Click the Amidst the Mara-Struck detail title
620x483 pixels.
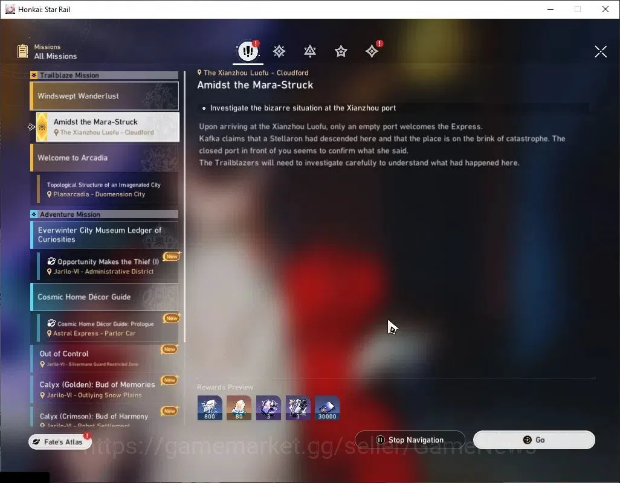click(x=255, y=85)
